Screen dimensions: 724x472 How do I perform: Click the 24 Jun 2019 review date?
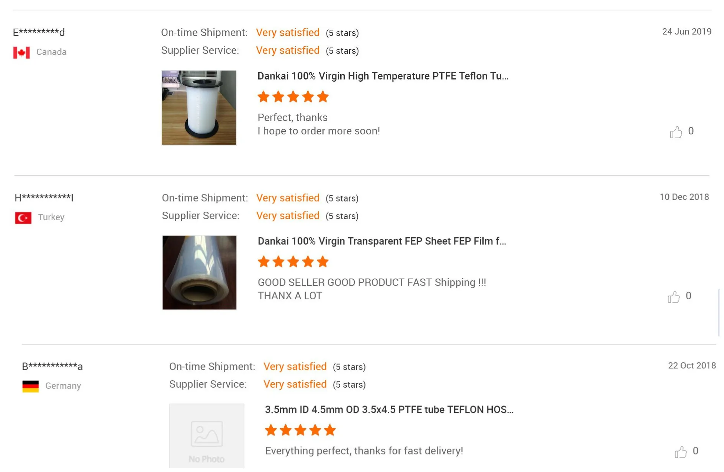pos(687,32)
